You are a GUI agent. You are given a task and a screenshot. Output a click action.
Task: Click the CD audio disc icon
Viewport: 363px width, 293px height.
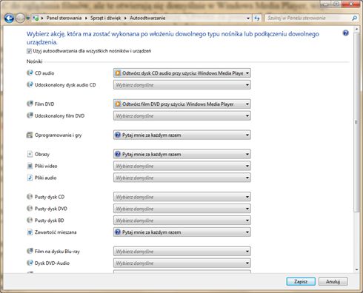[30, 73]
